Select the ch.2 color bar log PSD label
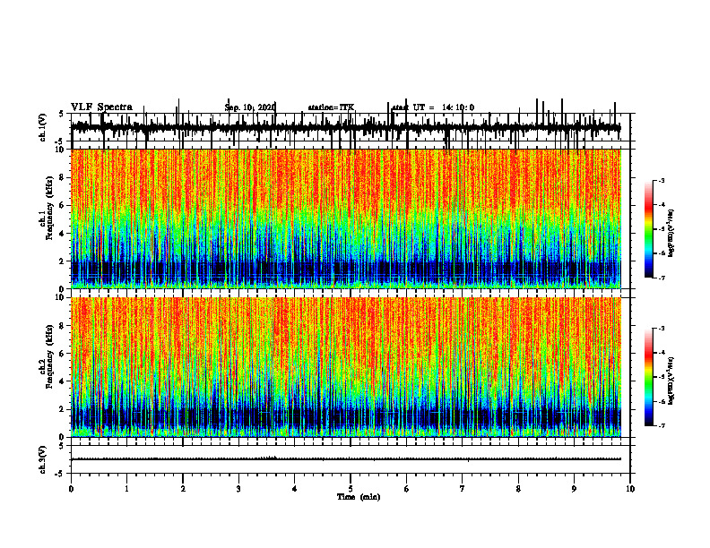710x548 pixels. pyautogui.click(x=671, y=381)
